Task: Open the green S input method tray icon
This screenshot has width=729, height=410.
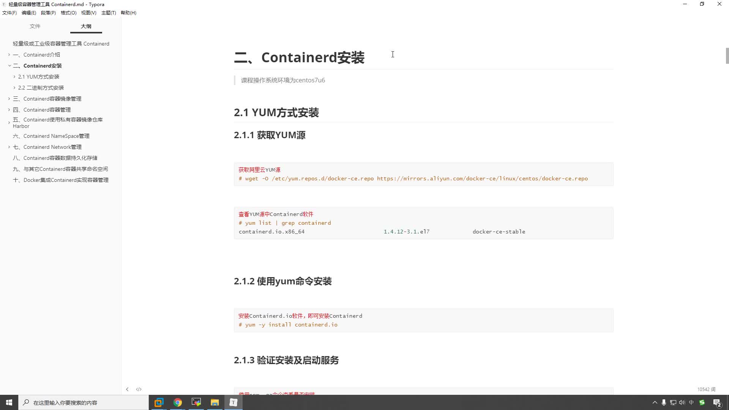Action: pyautogui.click(x=702, y=402)
